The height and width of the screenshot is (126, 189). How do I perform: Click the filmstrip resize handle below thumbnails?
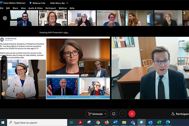pos(111,27)
